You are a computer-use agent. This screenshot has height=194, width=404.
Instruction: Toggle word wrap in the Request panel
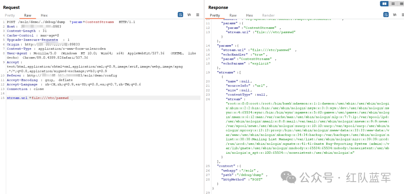click(x=180, y=15)
